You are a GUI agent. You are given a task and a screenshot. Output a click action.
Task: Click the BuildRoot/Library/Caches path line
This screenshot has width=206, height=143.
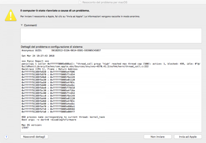(x=85, y=66)
